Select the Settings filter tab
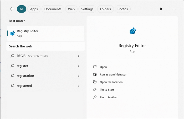Image resolution: width=184 pixels, height=119 pixels. tap(87, 9)
